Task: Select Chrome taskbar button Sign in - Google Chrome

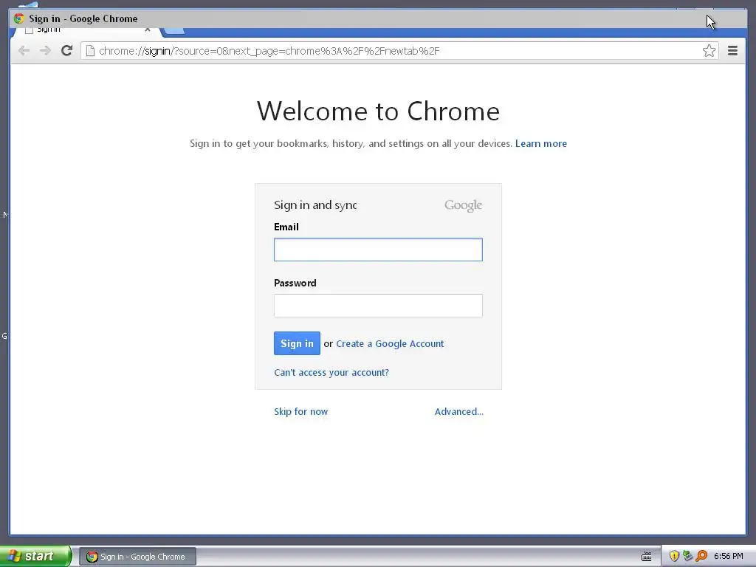Action: point(137,557)
